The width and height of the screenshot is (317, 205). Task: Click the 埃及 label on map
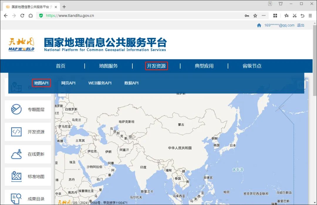(72, 162)
